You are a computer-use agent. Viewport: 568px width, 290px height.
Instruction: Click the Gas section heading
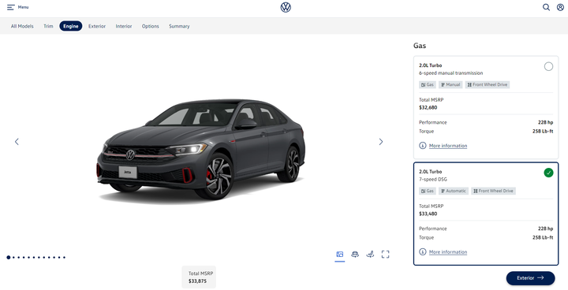[420, 46]
